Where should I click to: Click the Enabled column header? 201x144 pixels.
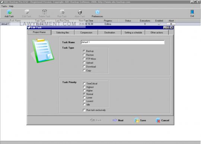(159, 20)
